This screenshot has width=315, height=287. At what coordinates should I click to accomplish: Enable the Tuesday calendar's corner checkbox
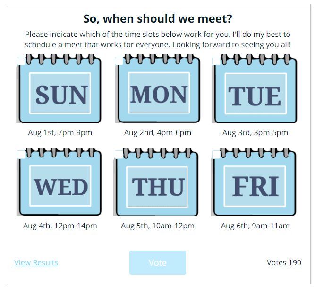216,61
